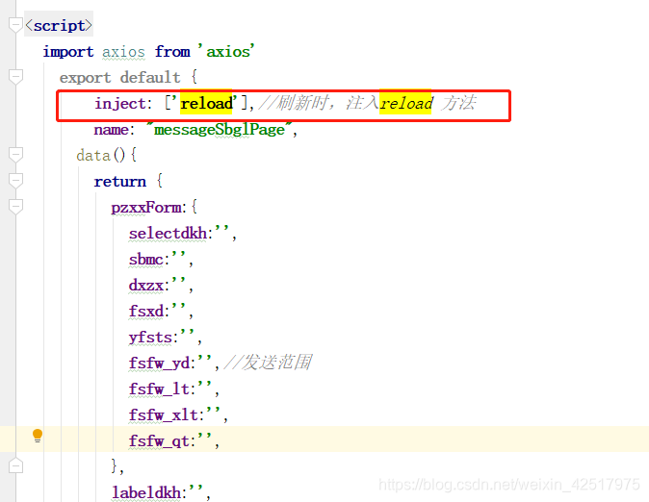The width and height of the screenshot is (649, 502).
Task: Click highlighted 'reload' in inject array
Action: pyautogui.click(x=206, y=103)
